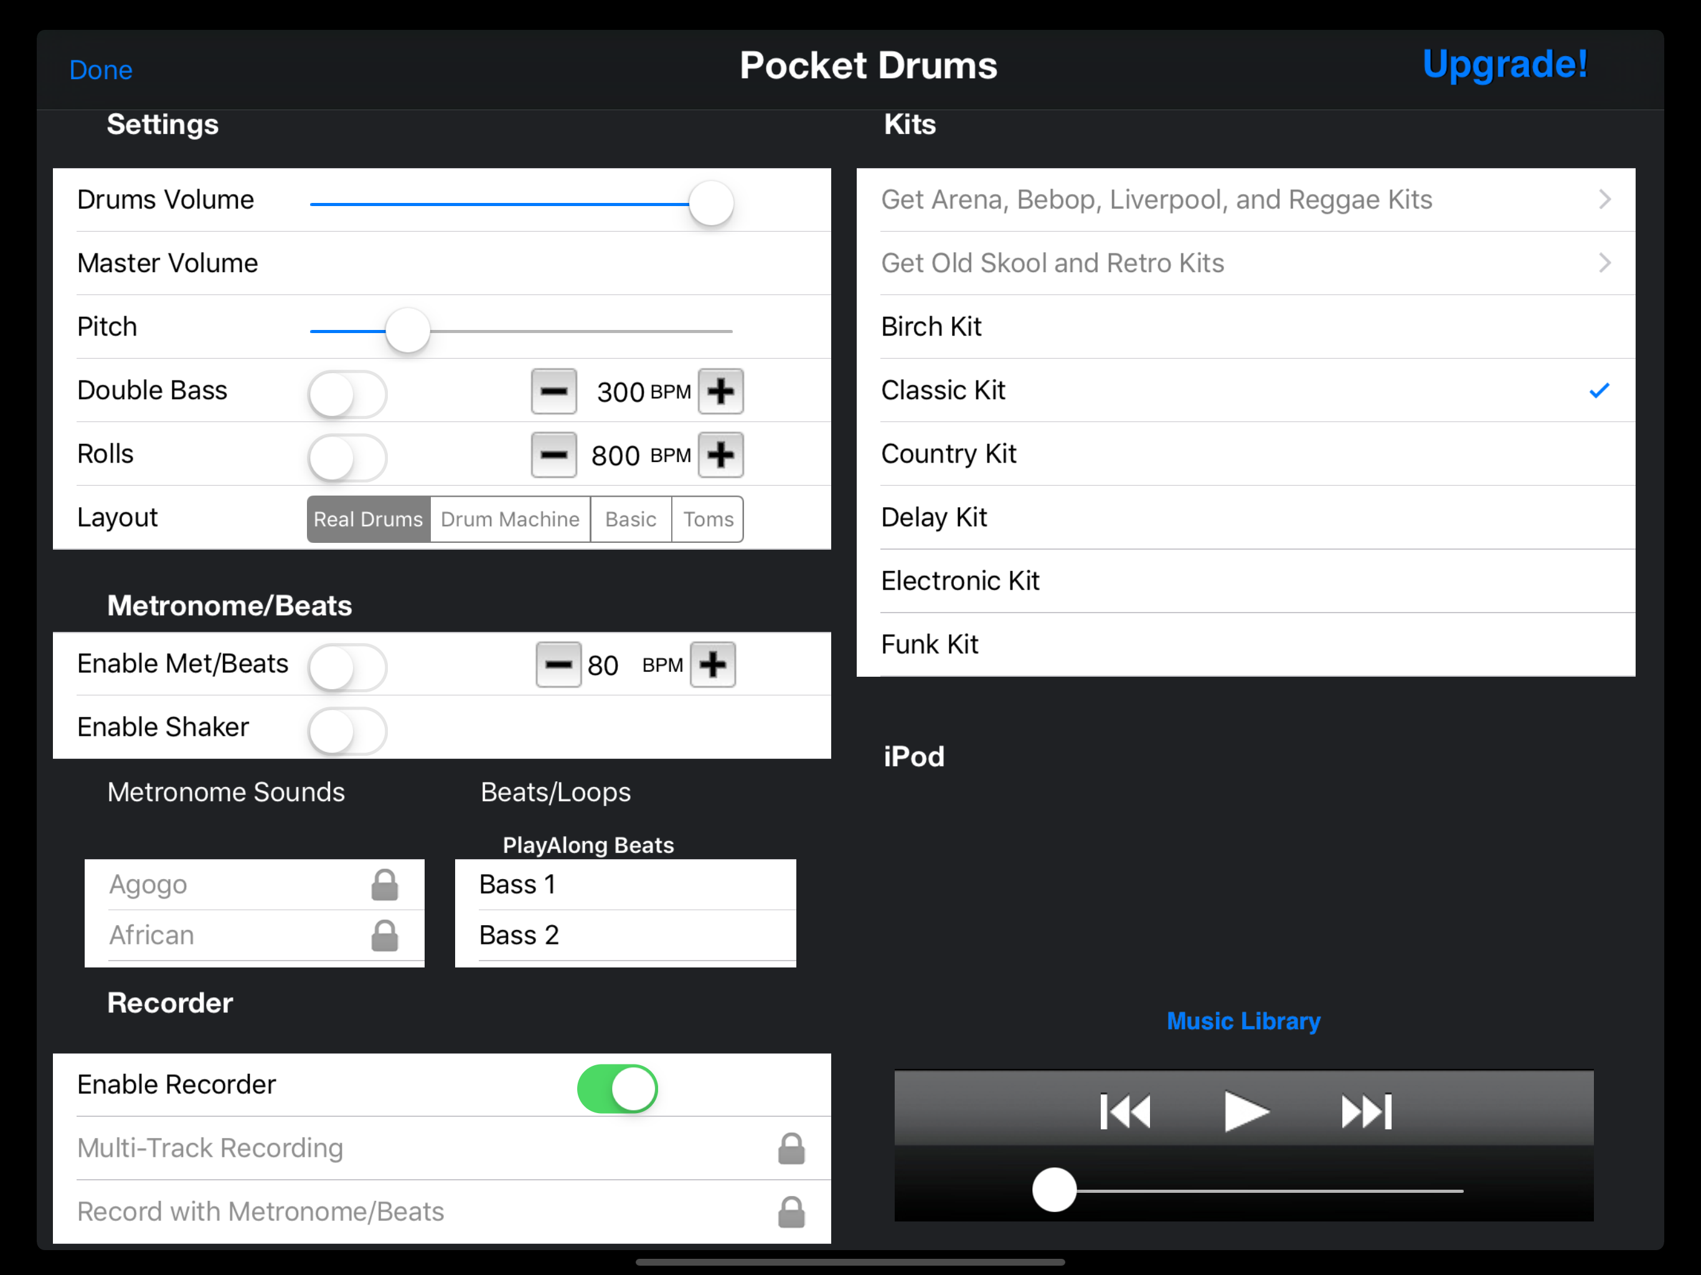1701x1275 pixels.
Task: Lower the metronome 80 BPM with minus
Action: 558,664
